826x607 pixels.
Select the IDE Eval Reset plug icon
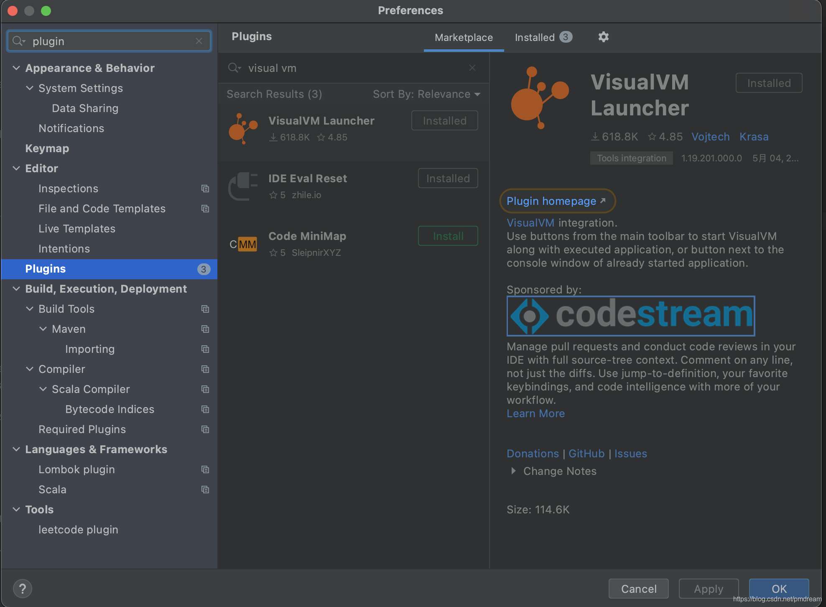[x=243, y=186]
